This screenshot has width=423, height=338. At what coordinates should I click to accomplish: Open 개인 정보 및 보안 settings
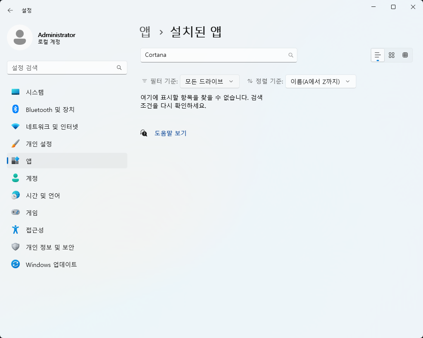(x=67, y=247)
